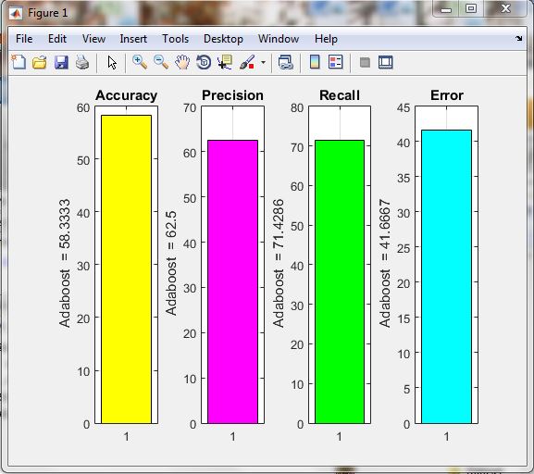Save figure using floppy disk icon
The width and height of the screenshot is (534, 474).
61,63
